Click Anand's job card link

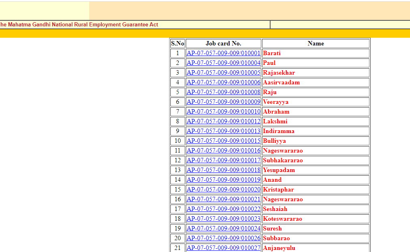223,180
